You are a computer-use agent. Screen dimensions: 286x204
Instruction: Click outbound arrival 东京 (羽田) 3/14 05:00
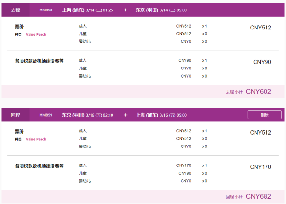161,10
